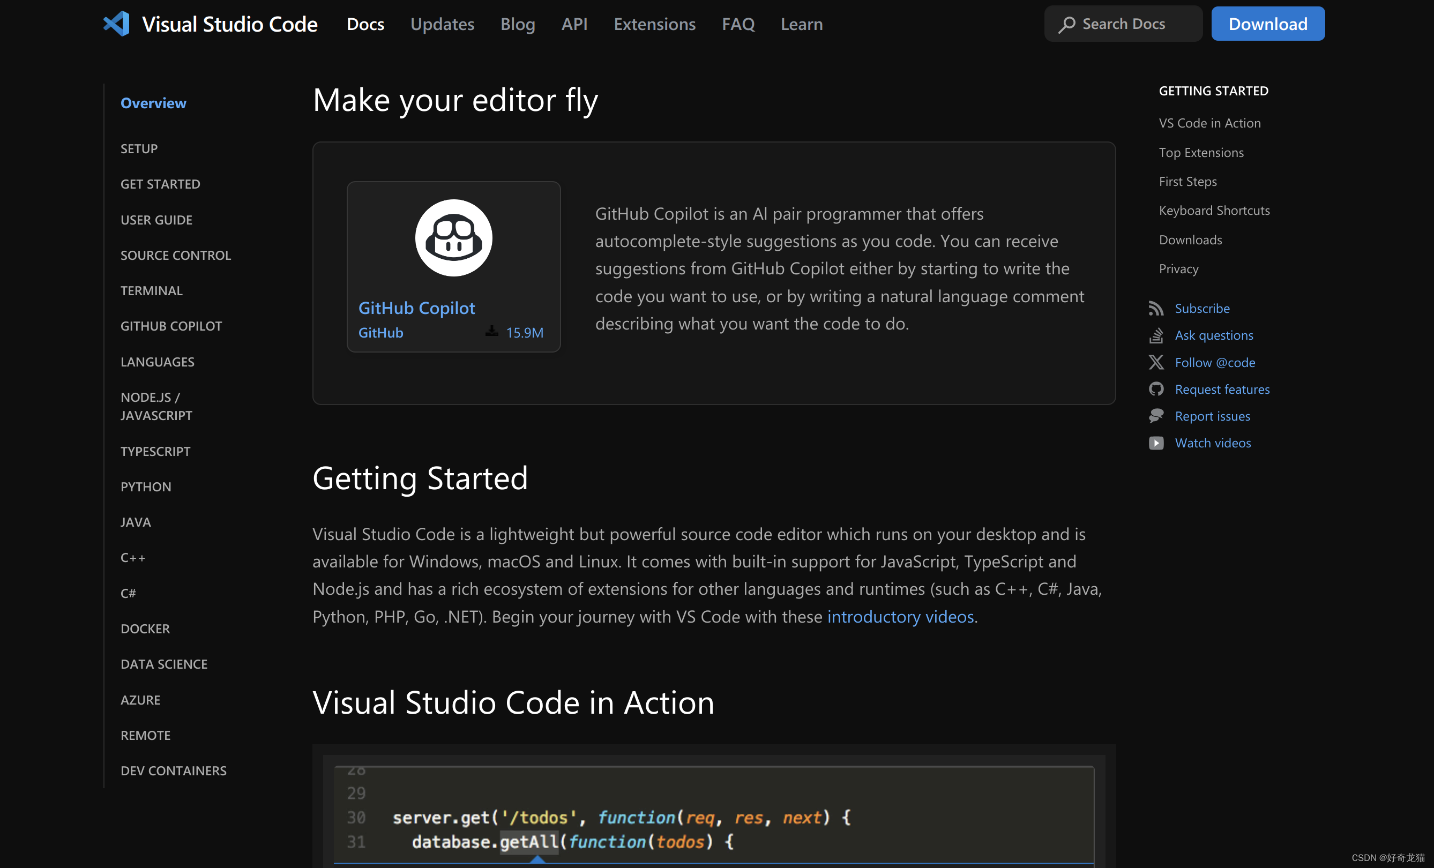
Task: Expand the DOCKER sidebar section
Action: 145,629
